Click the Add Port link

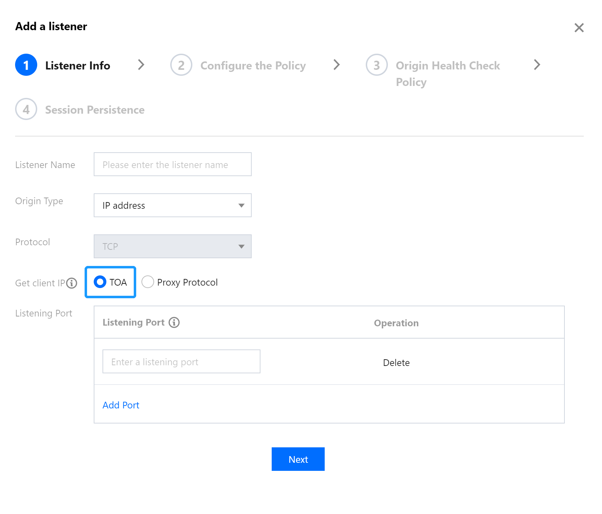tap(121, 405)
